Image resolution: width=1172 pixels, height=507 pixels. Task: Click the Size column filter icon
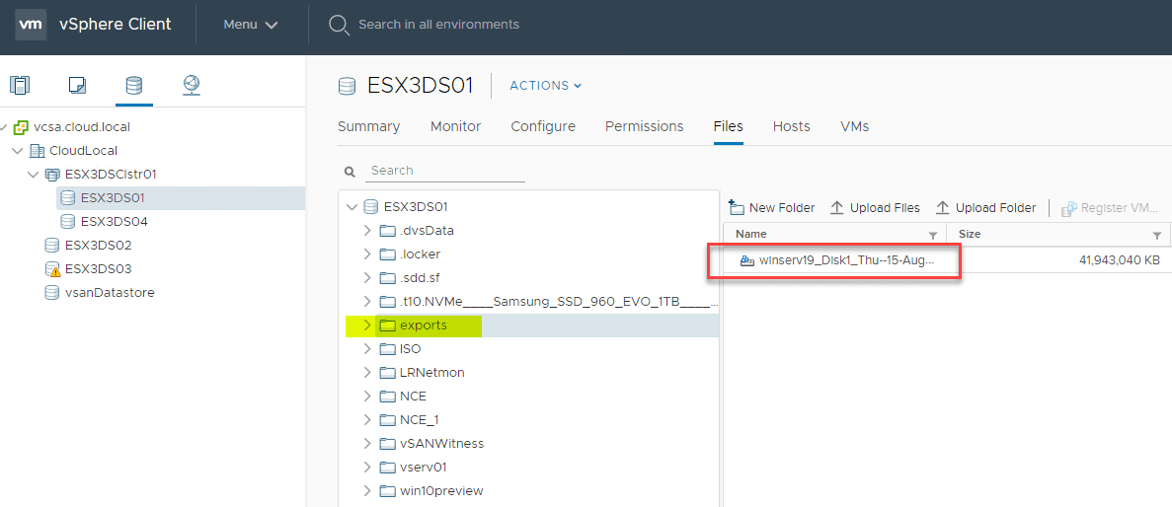coord(1156,235)
